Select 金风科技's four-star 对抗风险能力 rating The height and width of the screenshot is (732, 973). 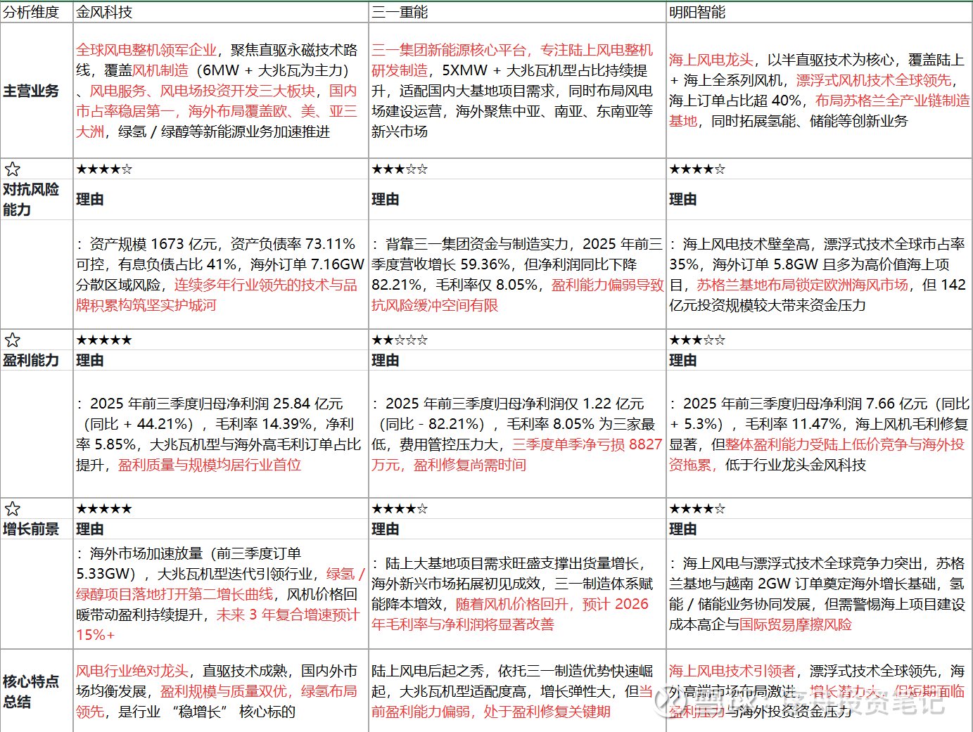(104, 169)
